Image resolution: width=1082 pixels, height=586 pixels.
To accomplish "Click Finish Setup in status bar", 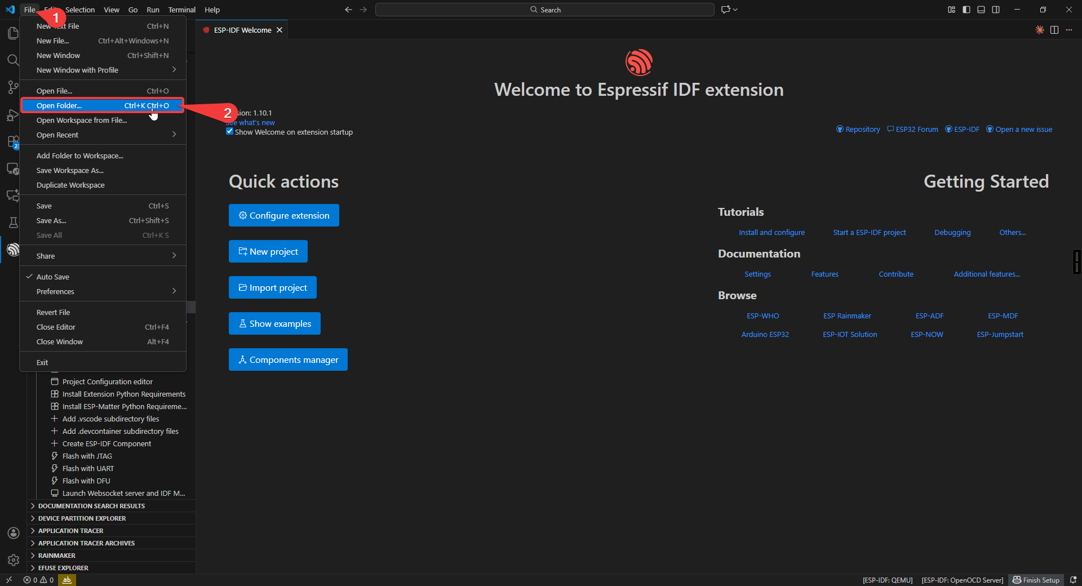I will 1036,580.
